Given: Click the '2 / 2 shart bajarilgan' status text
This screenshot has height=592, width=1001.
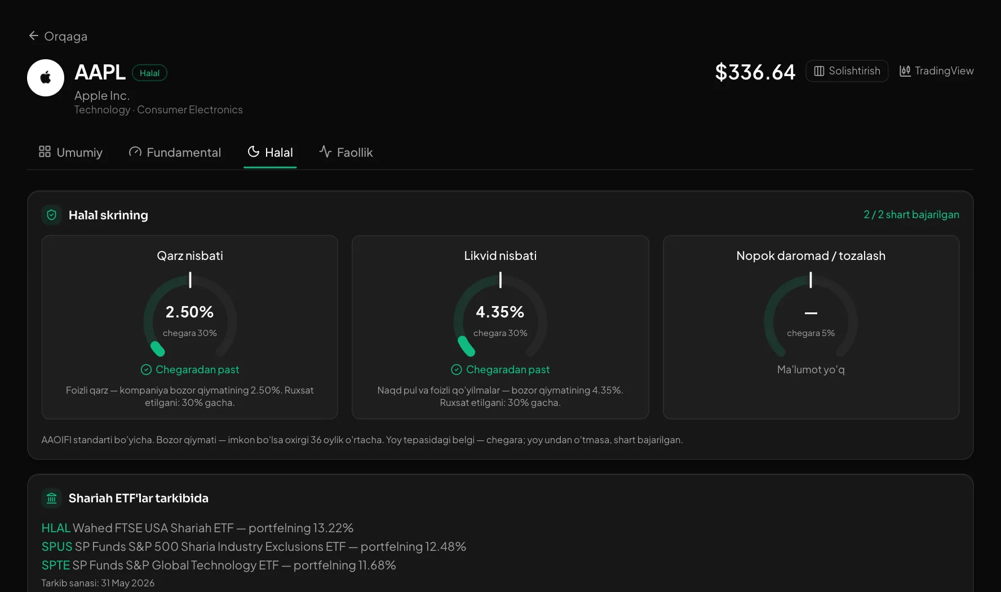Looking at the screenshot, I should click(x=911, y=215).
